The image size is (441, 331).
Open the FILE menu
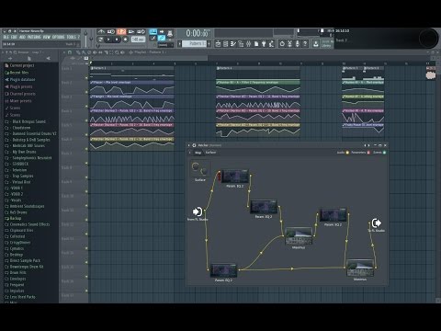pyautogui.click(x=6, y=37)
